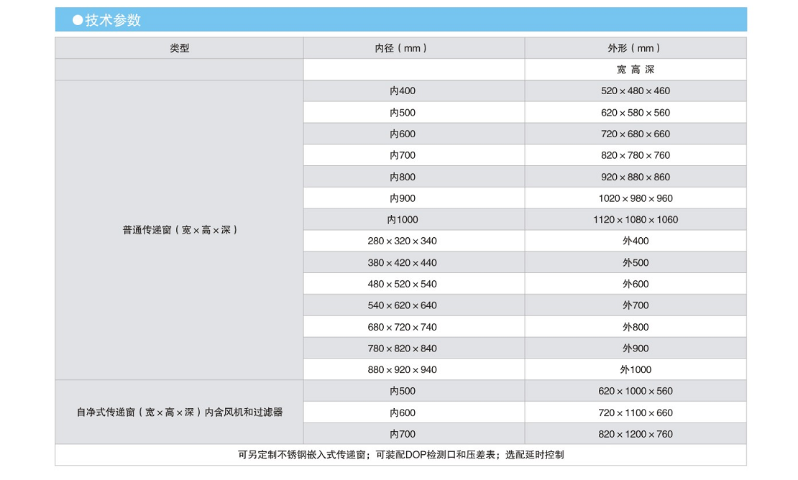Viewport: 798px width, 480px height.
Task: Select the 620 × 580 × 560 cell
Action: [x=636, y=112]
